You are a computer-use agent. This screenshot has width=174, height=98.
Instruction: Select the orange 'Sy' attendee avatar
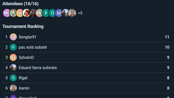click(20, 13)
